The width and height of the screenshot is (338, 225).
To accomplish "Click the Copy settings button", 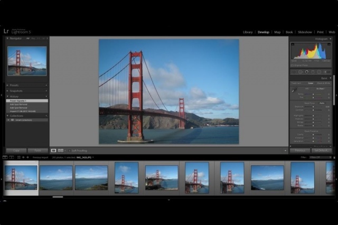I will [16, 151].
